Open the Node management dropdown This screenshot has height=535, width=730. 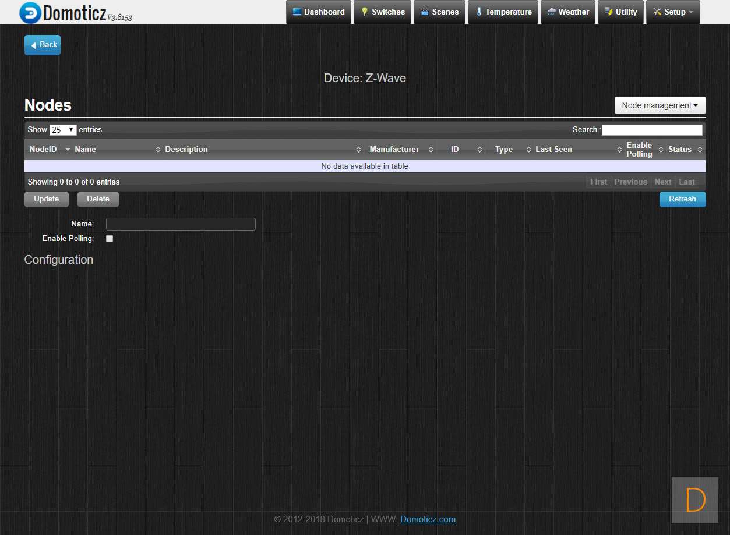[x=660, y=105]
